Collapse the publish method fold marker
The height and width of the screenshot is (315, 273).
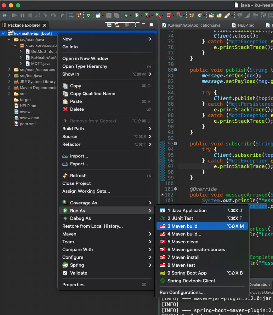point(175,70)
